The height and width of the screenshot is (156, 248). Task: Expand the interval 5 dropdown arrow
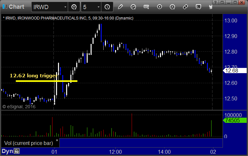click(x=98, y=7)
